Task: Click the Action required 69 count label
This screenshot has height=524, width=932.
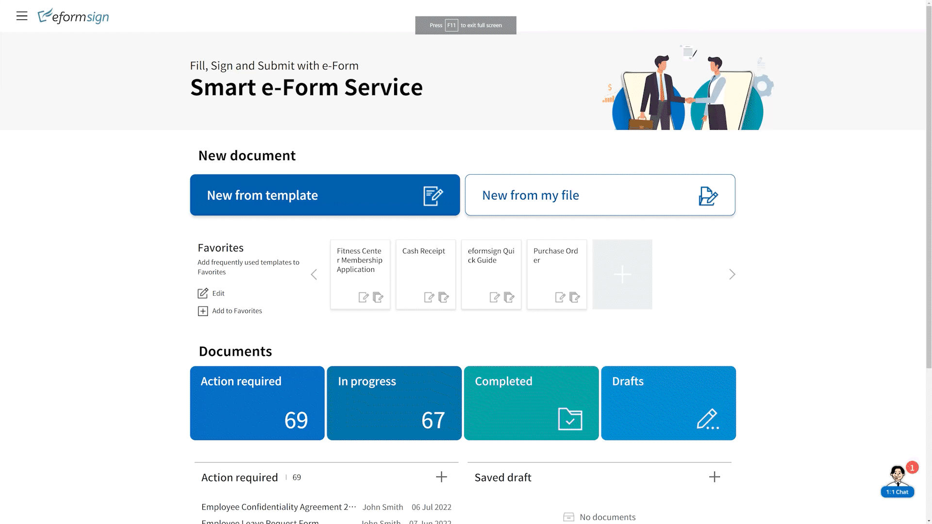Action: (x=297, y=477)
